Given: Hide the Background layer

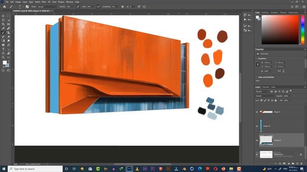Looking at the screenshot, I should 257,154.
